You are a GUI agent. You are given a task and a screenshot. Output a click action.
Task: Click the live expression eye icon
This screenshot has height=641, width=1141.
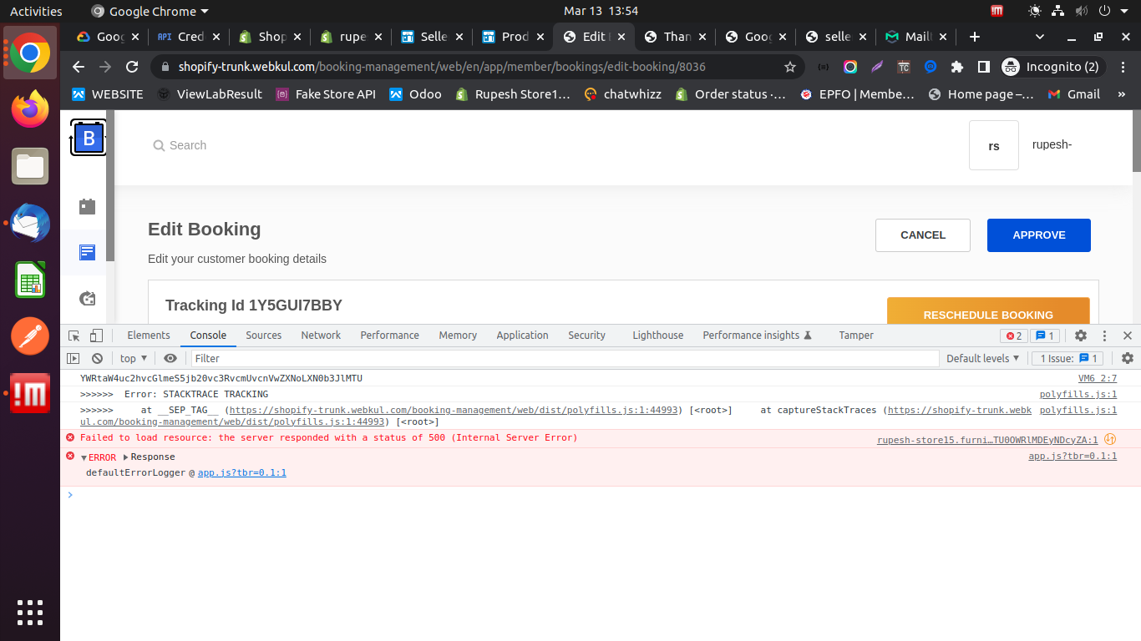point(170,358)
